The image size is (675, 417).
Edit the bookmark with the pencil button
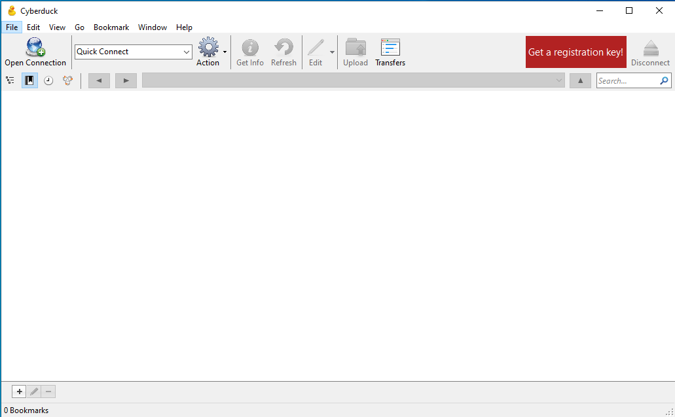coord(34,392)
